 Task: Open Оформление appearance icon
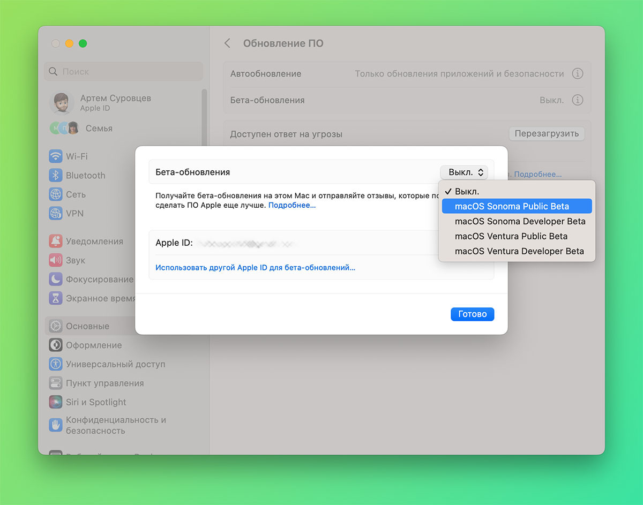(56, 345)
